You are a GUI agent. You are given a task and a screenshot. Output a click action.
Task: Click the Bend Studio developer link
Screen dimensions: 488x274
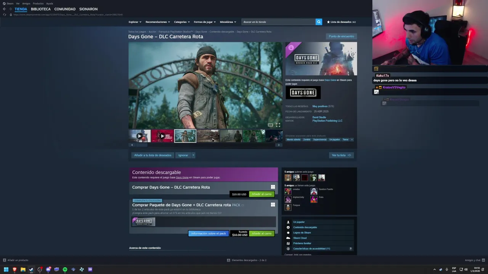point(319,117)
